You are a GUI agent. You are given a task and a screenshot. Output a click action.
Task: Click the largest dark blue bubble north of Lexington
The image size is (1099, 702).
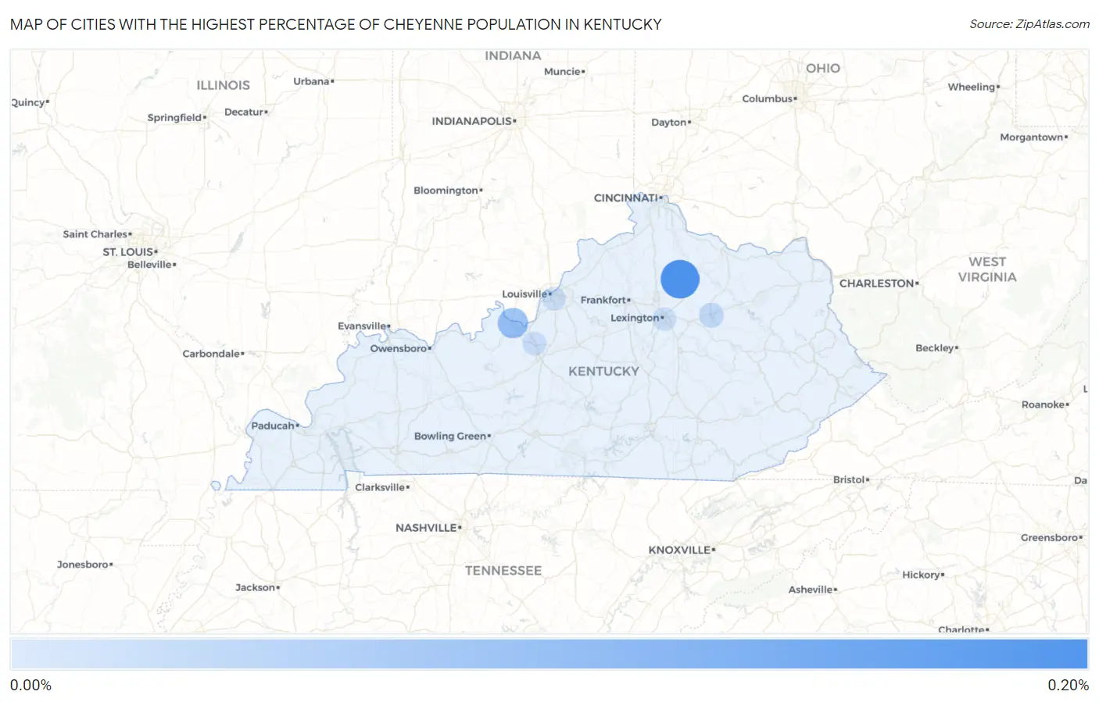(680, 279)
